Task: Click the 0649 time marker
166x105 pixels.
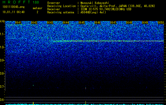Action: 145,23
